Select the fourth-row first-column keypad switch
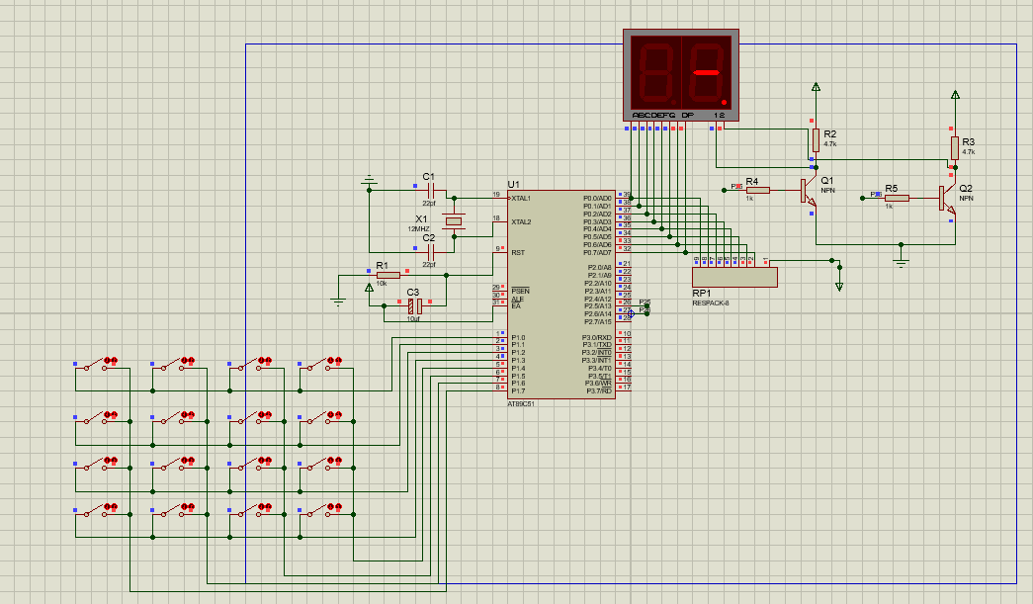 tap(98, 510)
